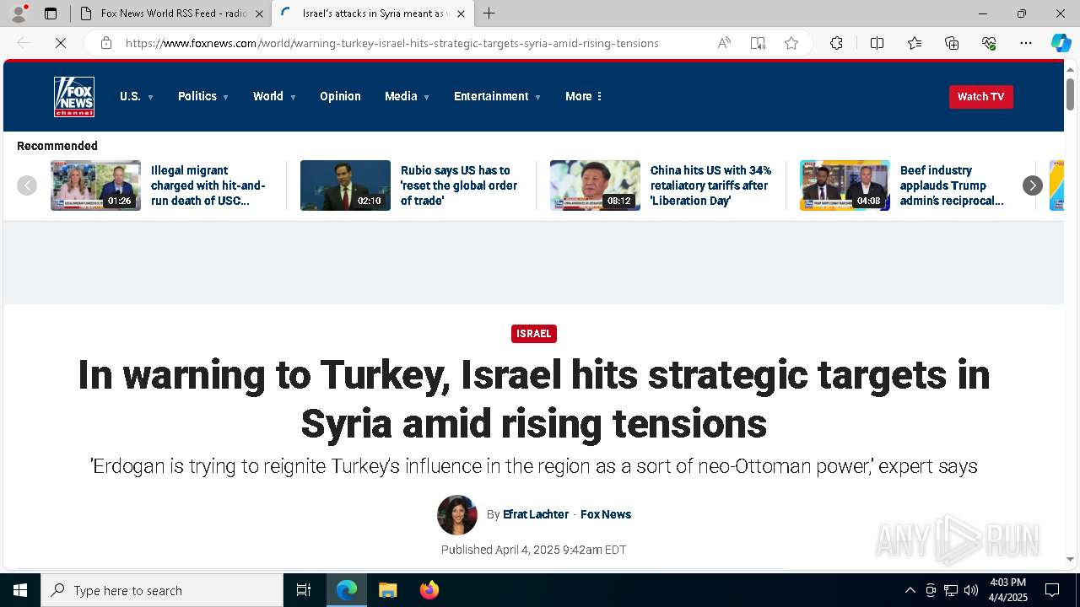This screenshot has height=607, width=1080.
Task: Go to Fox News homepage logo
Action: [74, 97]
